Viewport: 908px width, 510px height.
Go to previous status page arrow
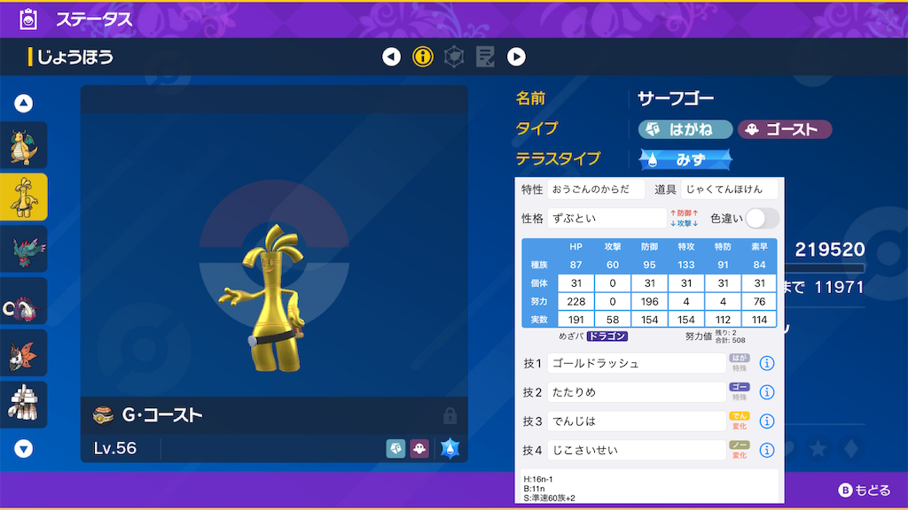point(391,57)
